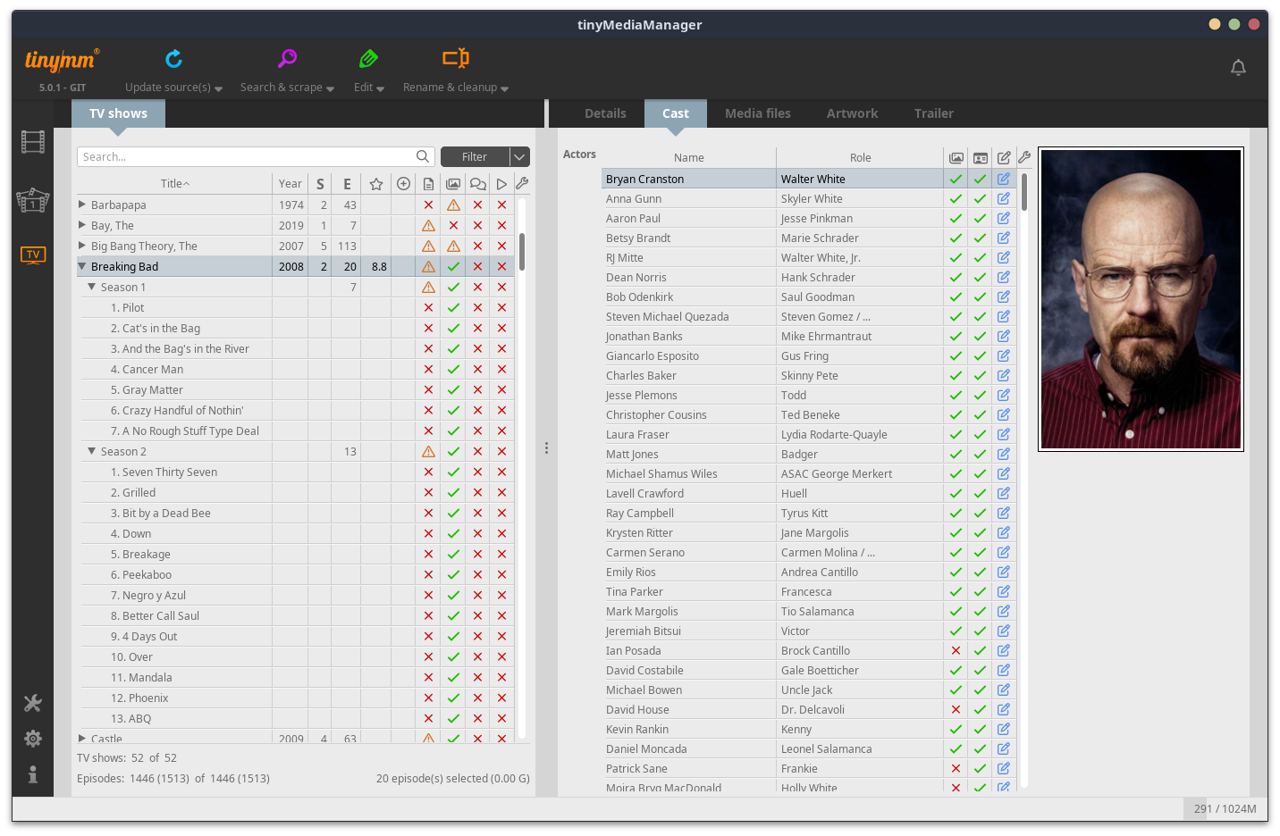Open the Movies module in sidebar
The width and height of the screenshot is (1280, 836).
33,142
